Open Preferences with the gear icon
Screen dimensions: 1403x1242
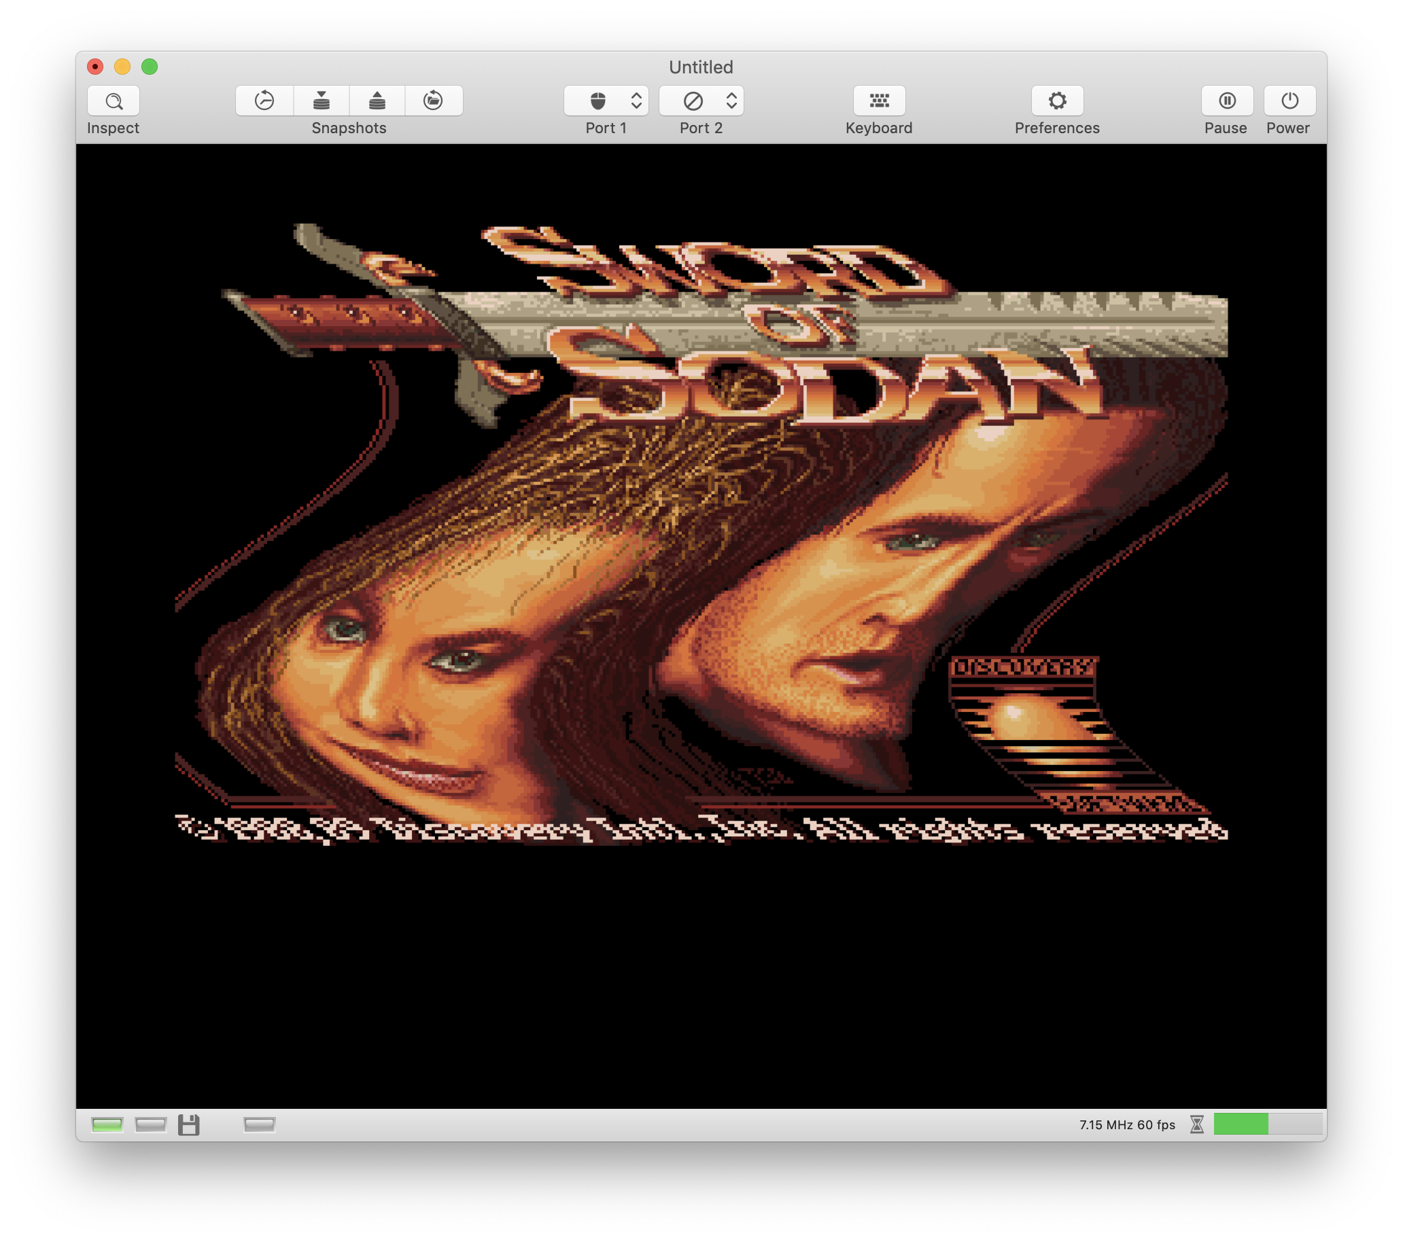1057,101
